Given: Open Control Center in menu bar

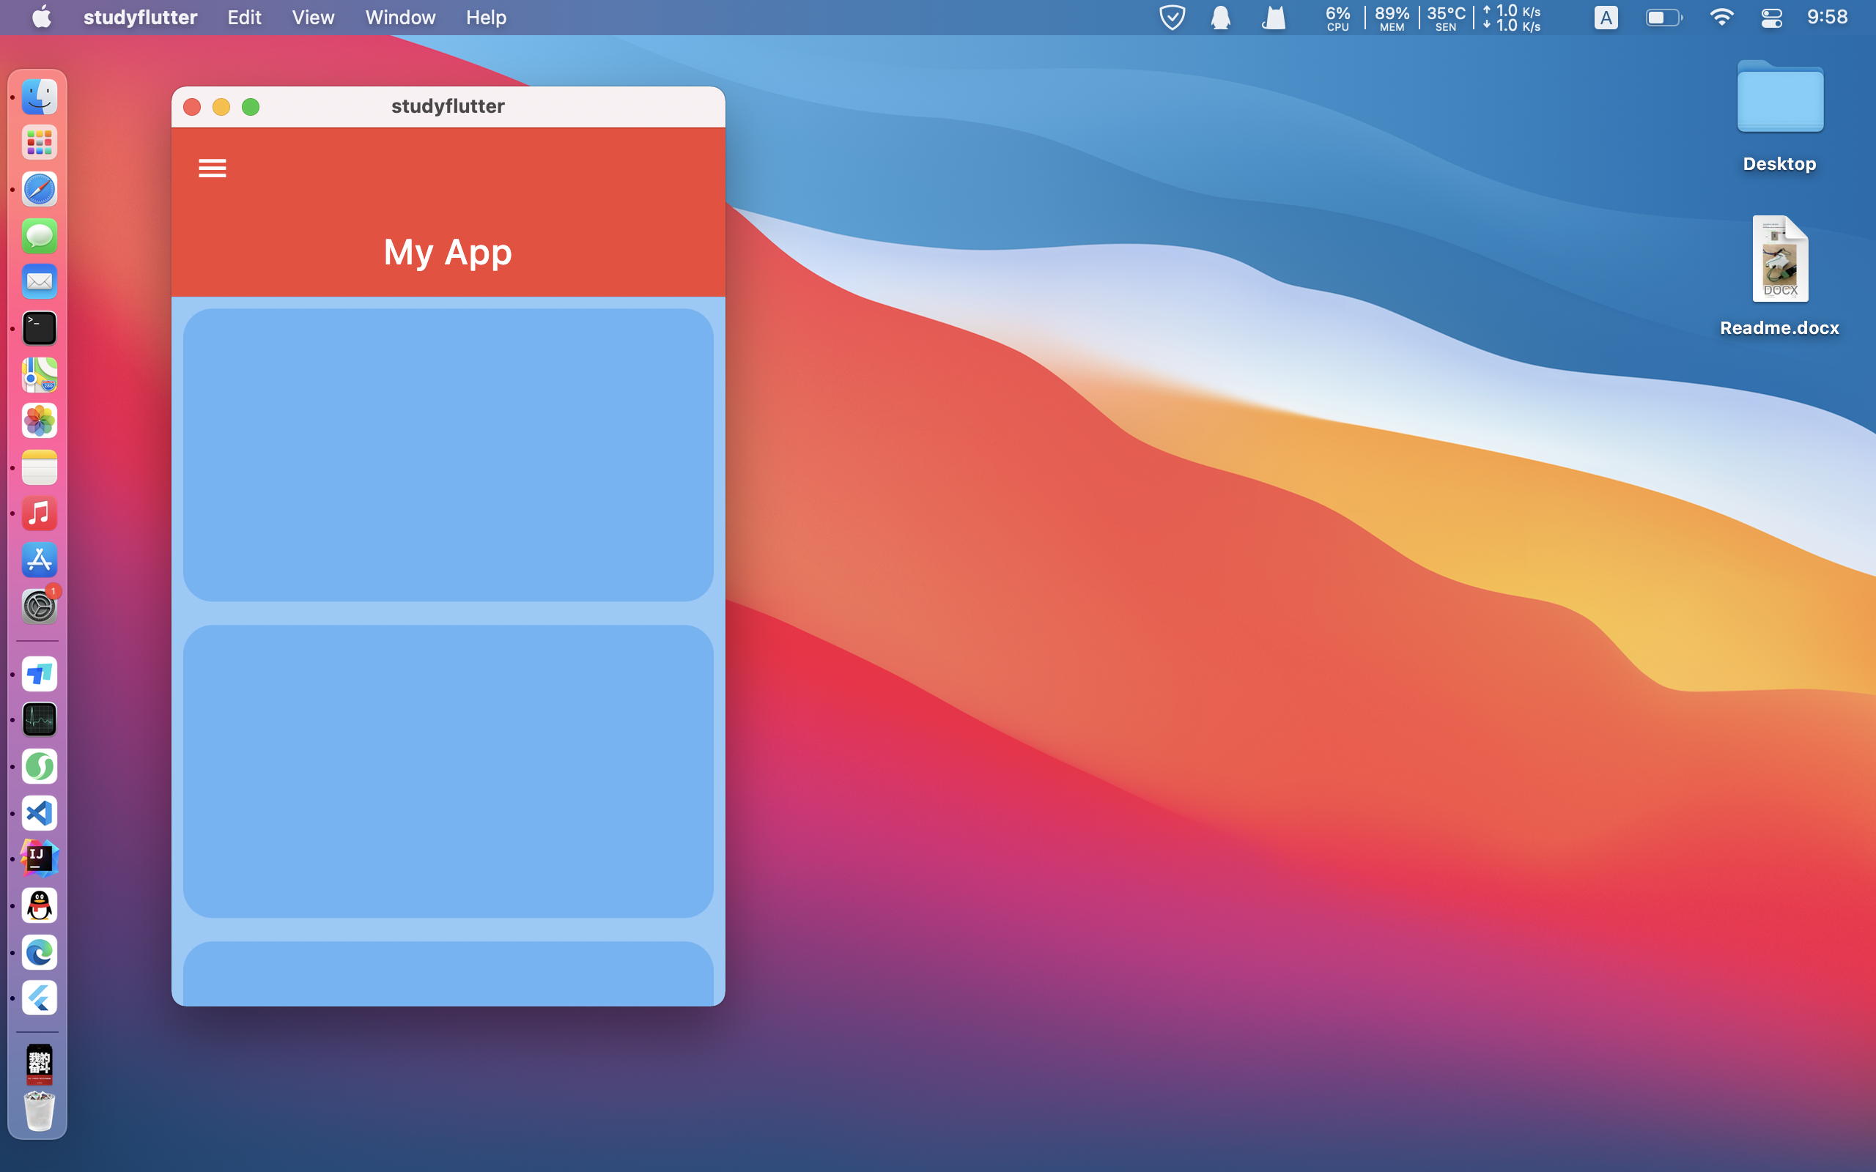Looking at the screenshot, I should pos(1771,17).
